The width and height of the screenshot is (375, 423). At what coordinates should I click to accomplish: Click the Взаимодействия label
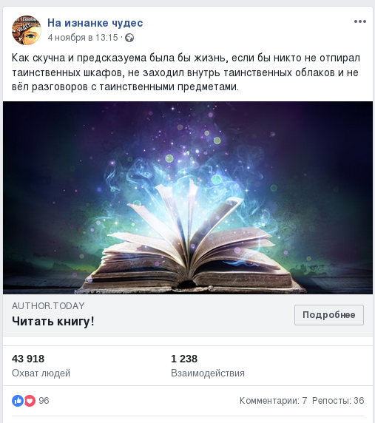click(208, 373)
